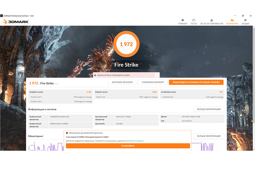The height and width of the screenshot is (170, 255).
Task: Click the timestamp 2017-08-21 08:24 -07:00
Action: click(x=191, y=117)
